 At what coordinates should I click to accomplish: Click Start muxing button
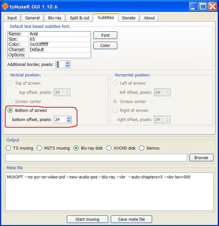[x=87, y=219]
